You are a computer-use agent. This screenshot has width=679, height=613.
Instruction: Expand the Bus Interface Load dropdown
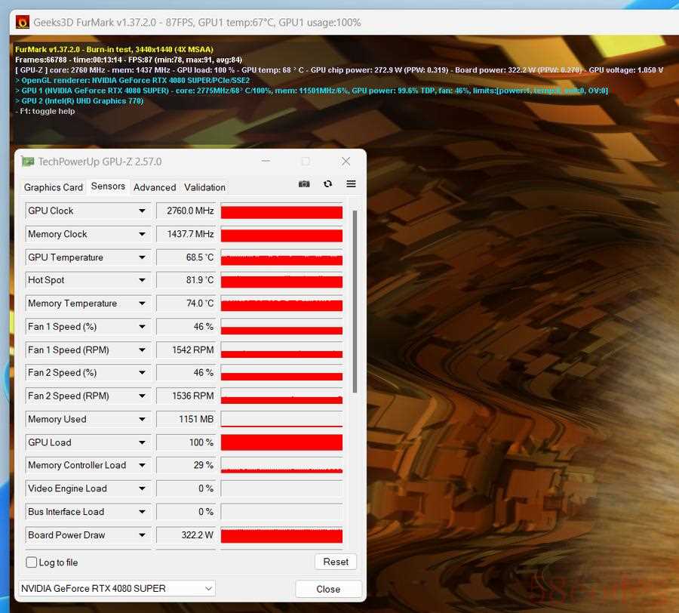pos(142,512)
